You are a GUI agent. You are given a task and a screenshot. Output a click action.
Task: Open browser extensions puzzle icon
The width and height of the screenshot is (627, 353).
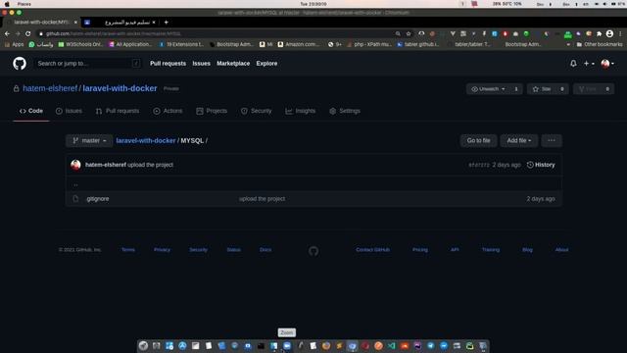click(599, 33)
